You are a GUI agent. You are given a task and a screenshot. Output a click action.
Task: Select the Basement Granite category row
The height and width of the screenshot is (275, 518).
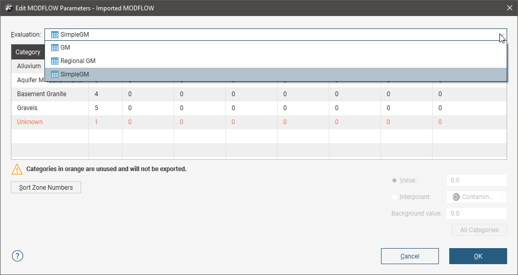click(42, 95)
